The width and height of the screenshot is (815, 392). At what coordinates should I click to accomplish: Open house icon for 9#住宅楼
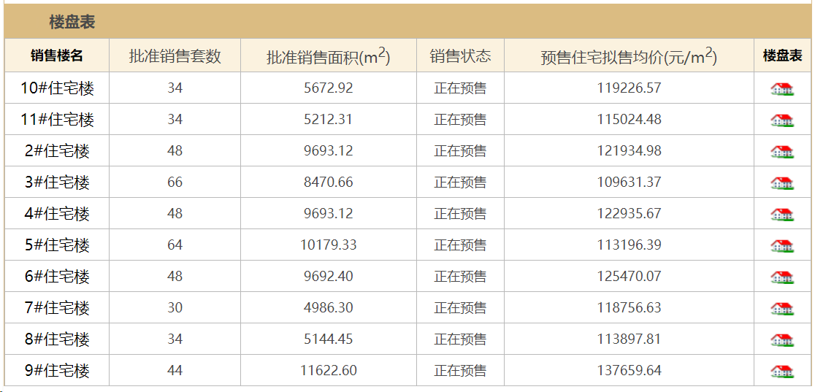click(x=781, y=372)
